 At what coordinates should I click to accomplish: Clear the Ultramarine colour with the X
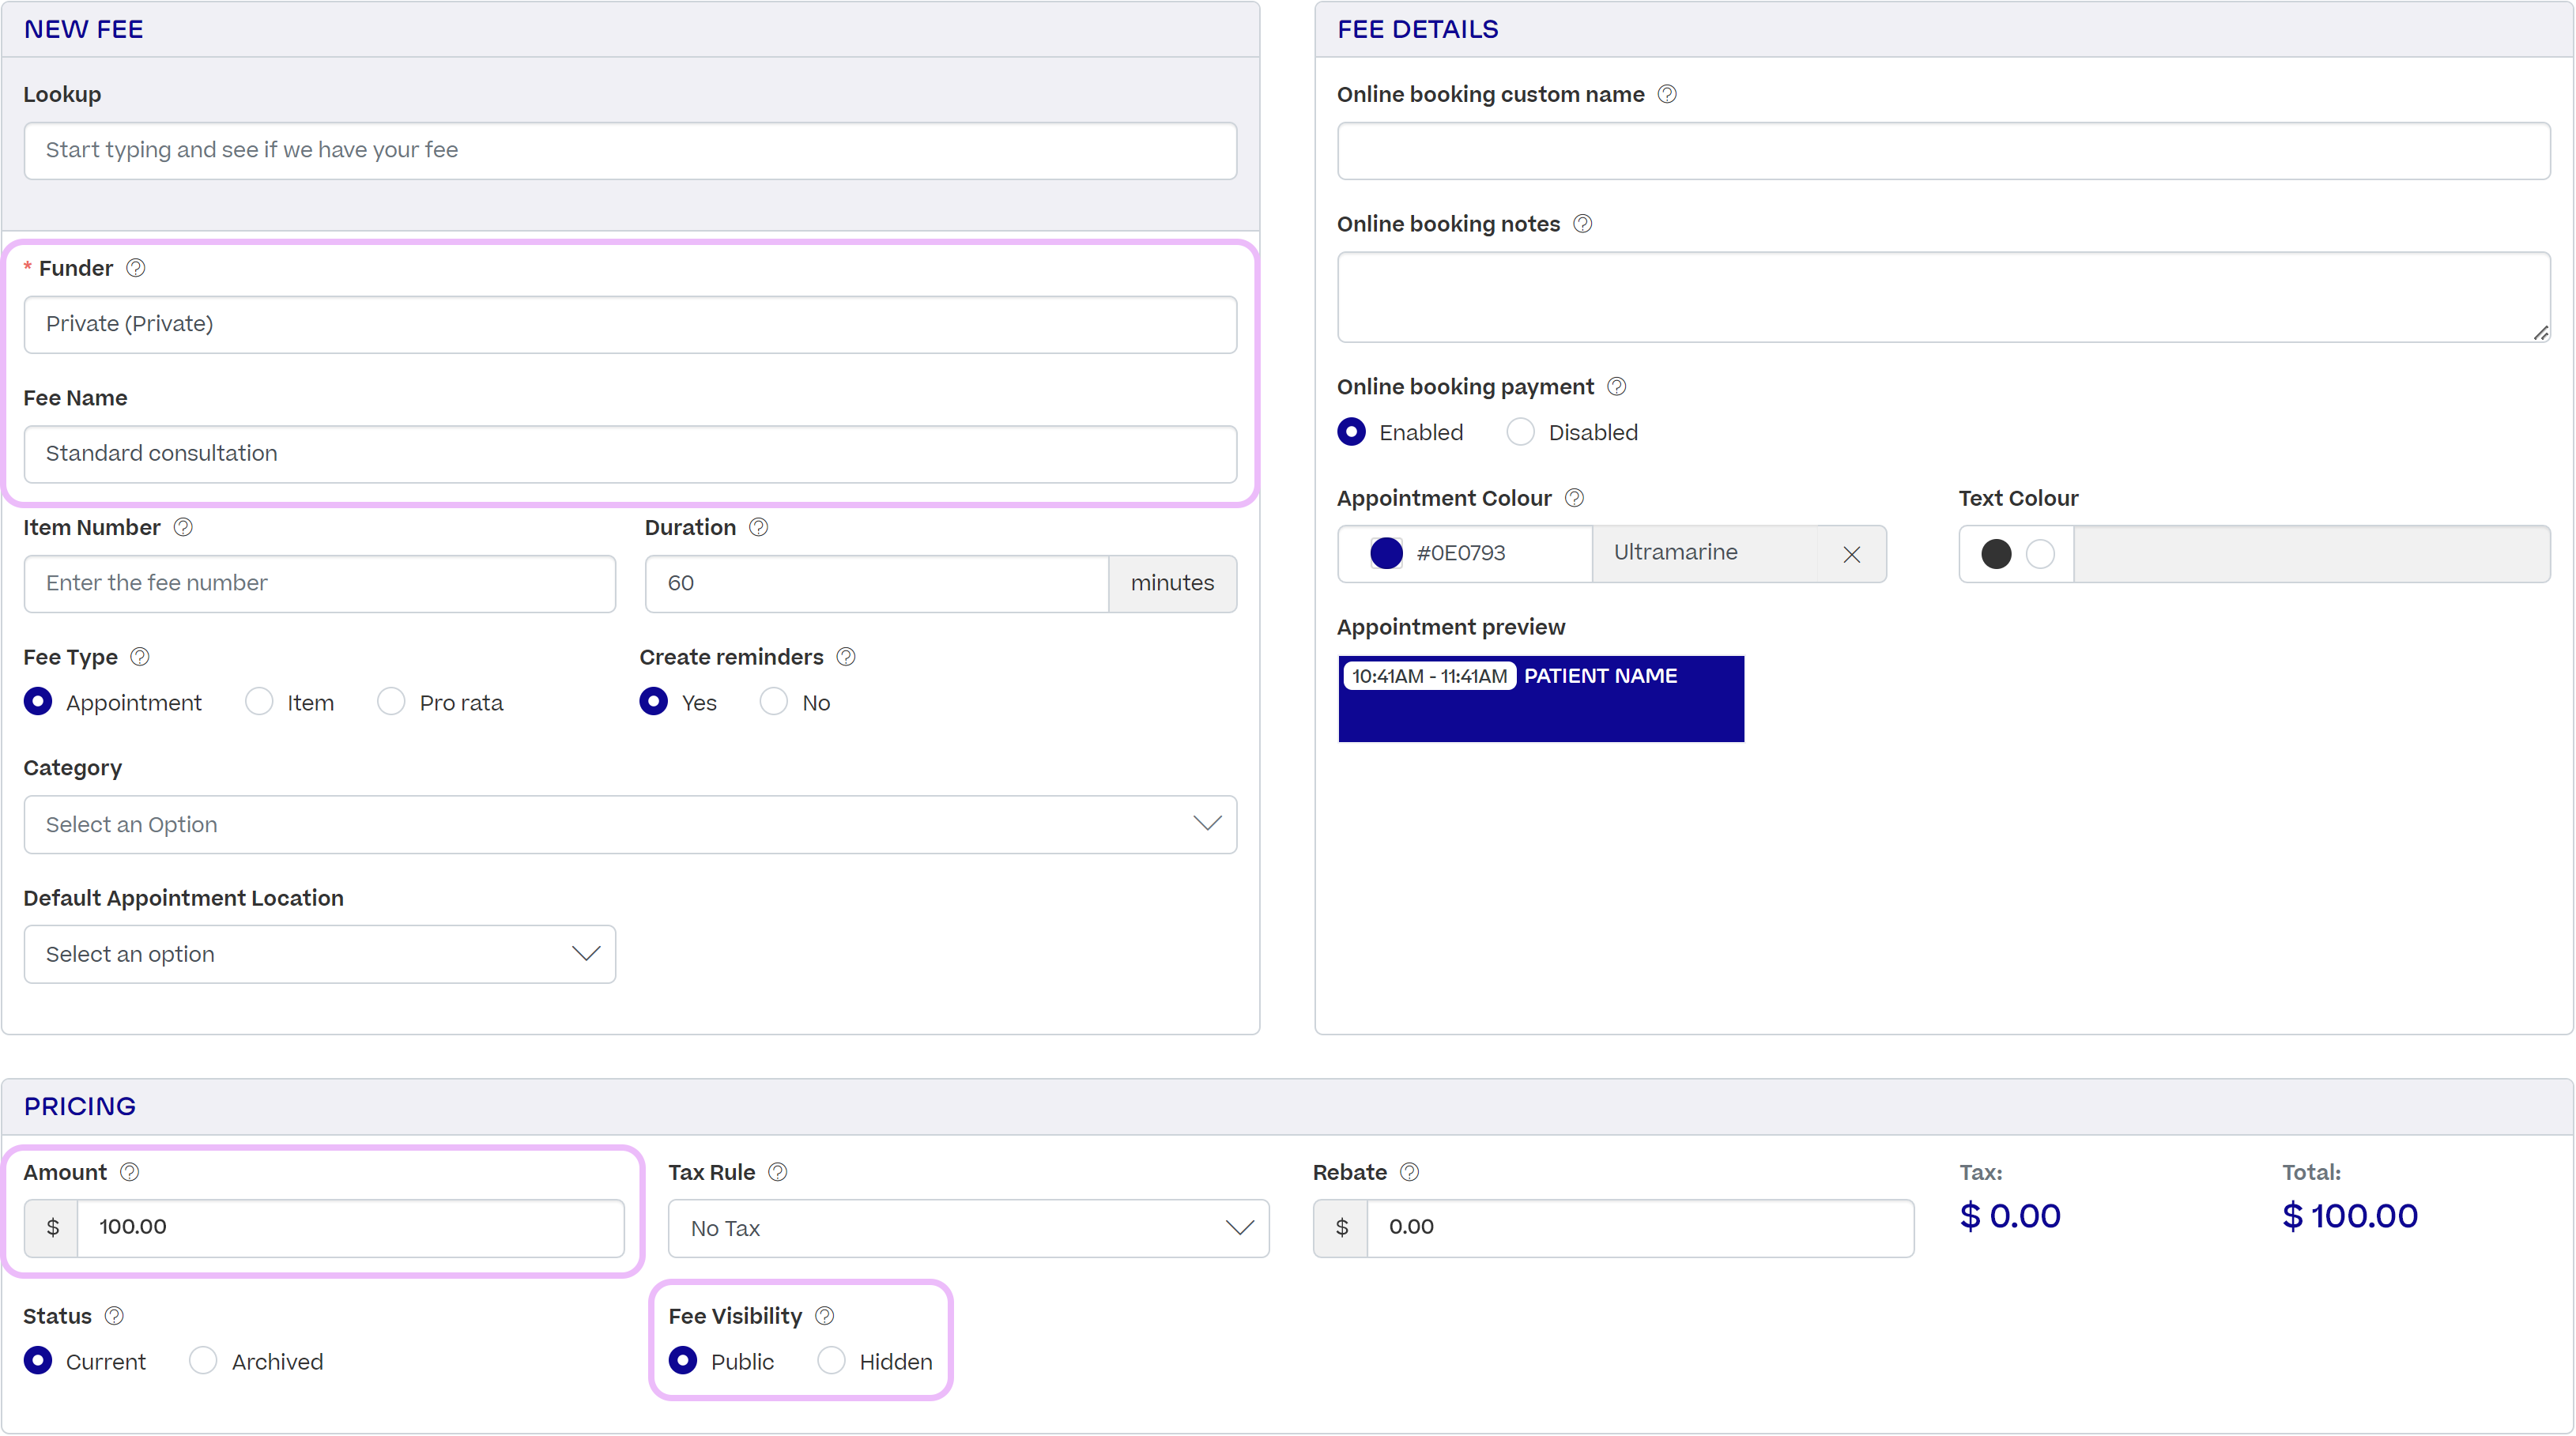1852,554
